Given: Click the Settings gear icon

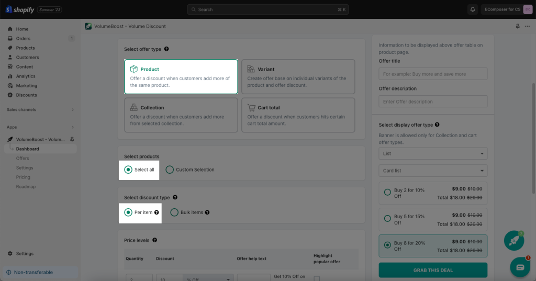Looking at the screenshot, I should pos(10,254).
